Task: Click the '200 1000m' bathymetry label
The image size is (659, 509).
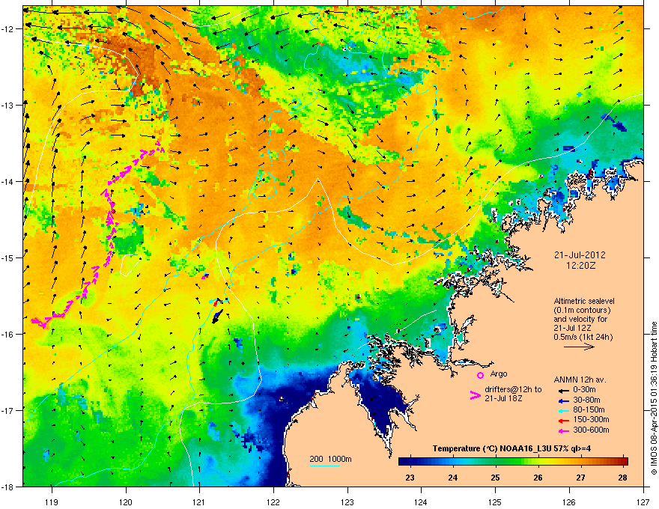Action: pos(330,459)
